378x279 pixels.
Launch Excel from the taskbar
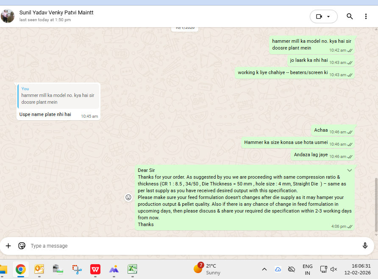point(133,269)
